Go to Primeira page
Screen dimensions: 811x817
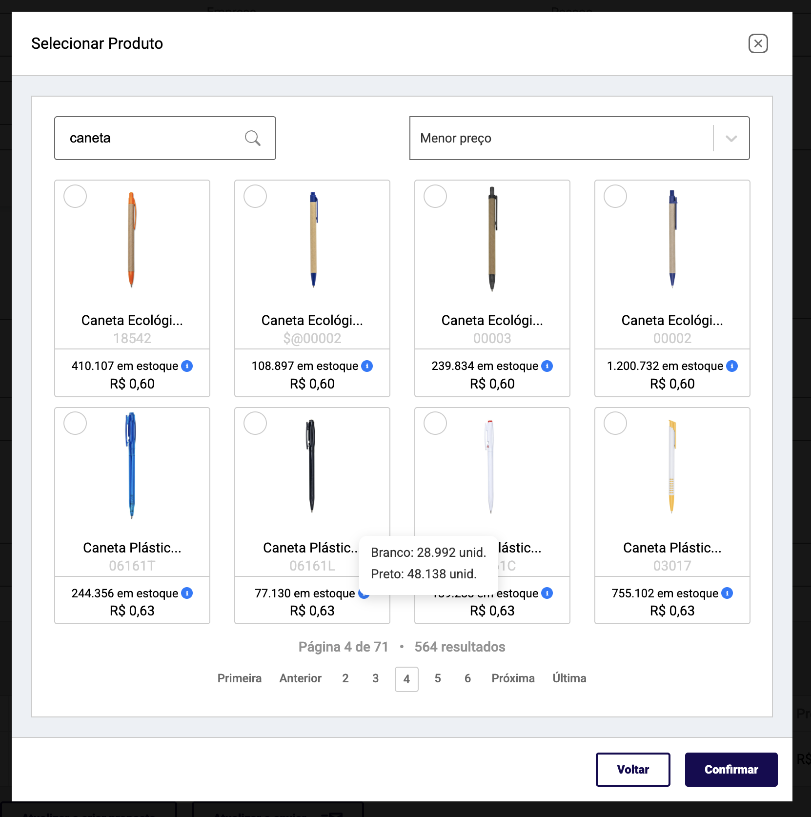click(239, 678)
